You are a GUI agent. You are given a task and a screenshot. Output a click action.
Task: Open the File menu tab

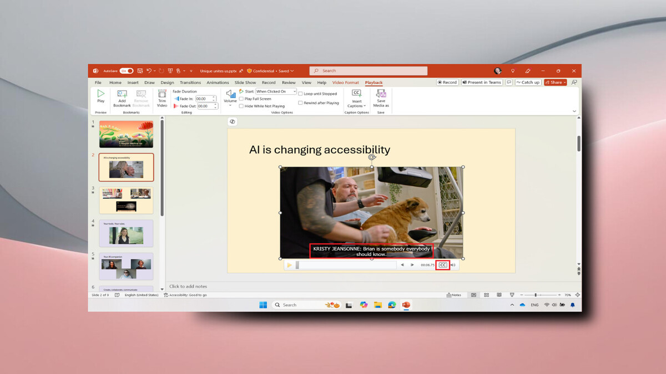[x=98, y=83]
